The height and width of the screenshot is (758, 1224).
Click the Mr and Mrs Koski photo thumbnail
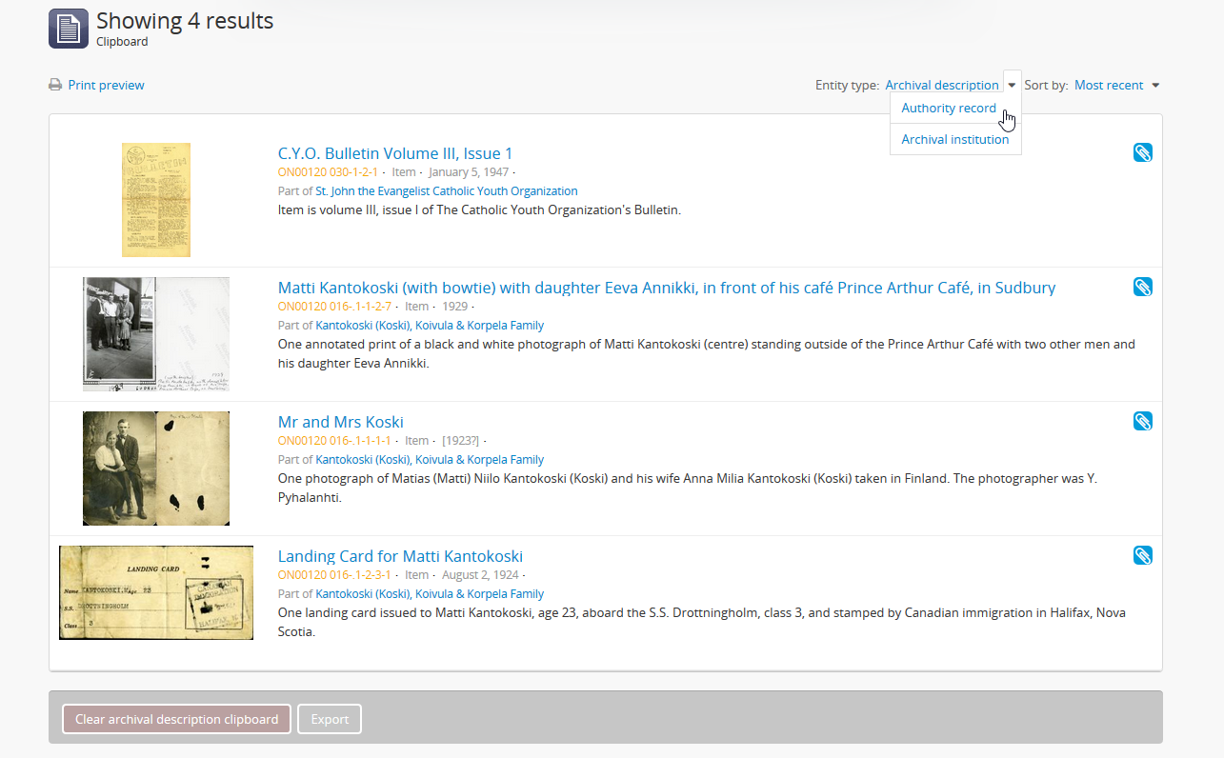pyautogui.click(x=156, y=469)
